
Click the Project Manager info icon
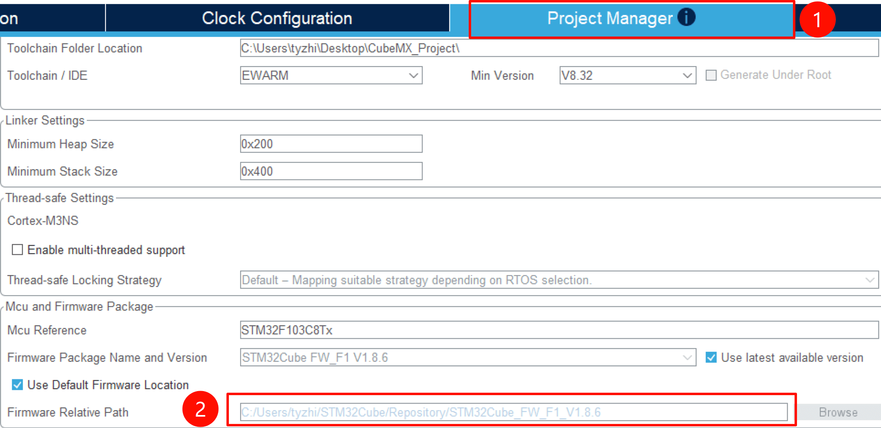(686, 17)
